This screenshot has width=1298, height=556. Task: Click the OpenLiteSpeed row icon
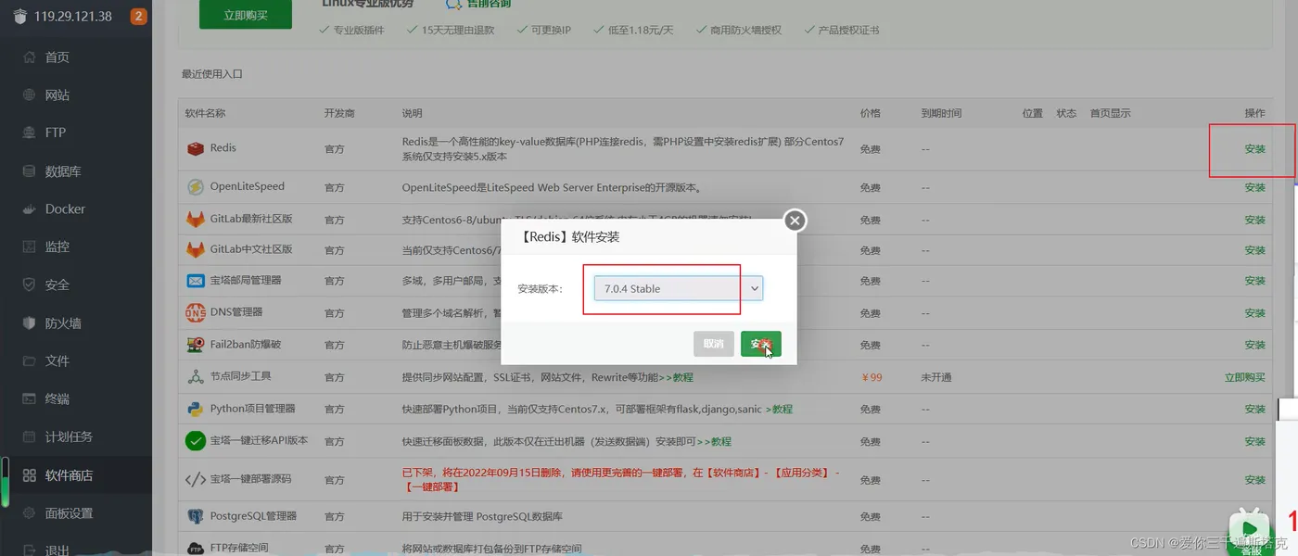coord(195,187)
